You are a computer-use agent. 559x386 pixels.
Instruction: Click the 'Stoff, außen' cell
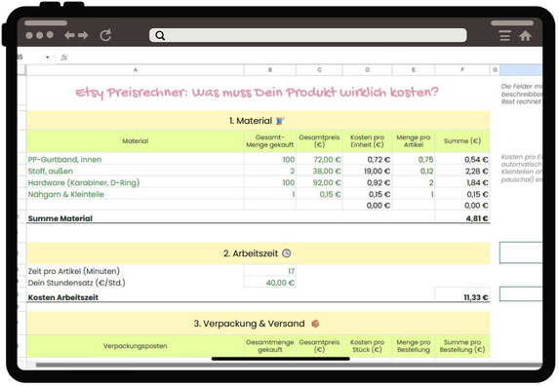(x=135, y=172)
